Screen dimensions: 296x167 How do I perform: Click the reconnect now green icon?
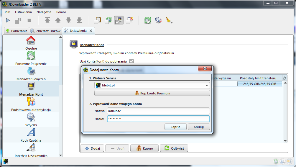click(148, 20)
